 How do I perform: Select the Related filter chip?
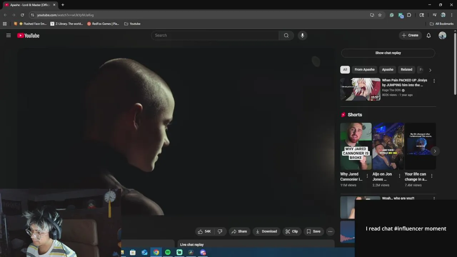tap(406, 70)
